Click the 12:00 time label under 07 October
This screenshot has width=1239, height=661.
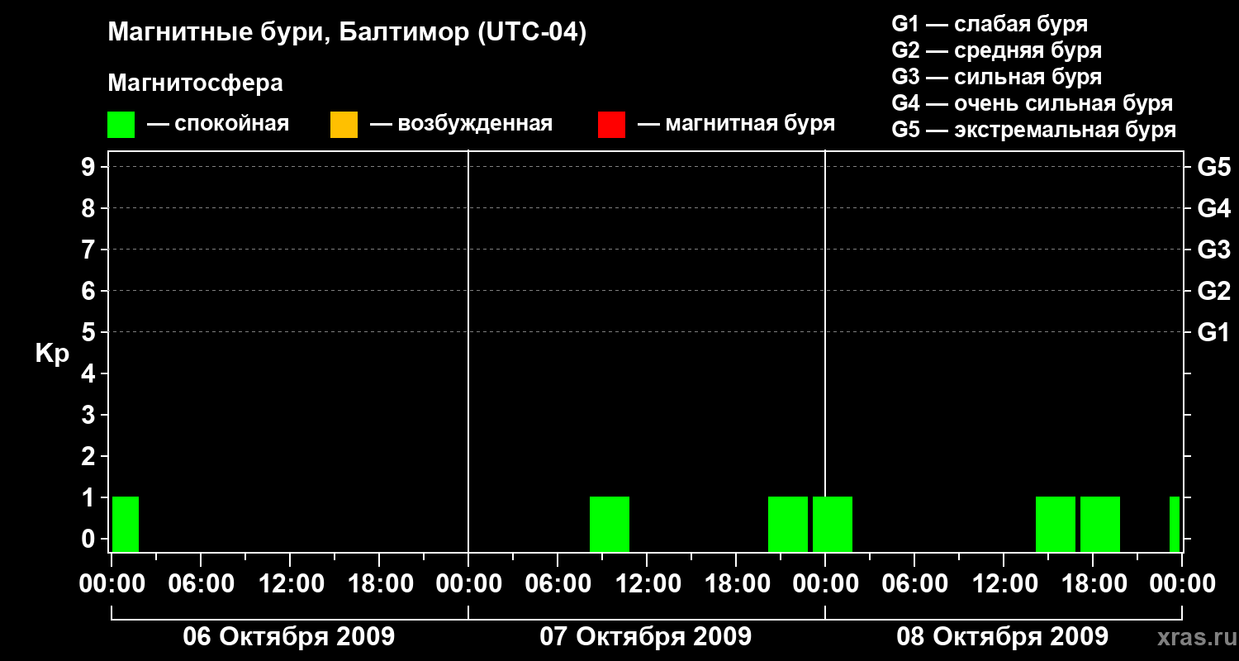pos(647,584)
